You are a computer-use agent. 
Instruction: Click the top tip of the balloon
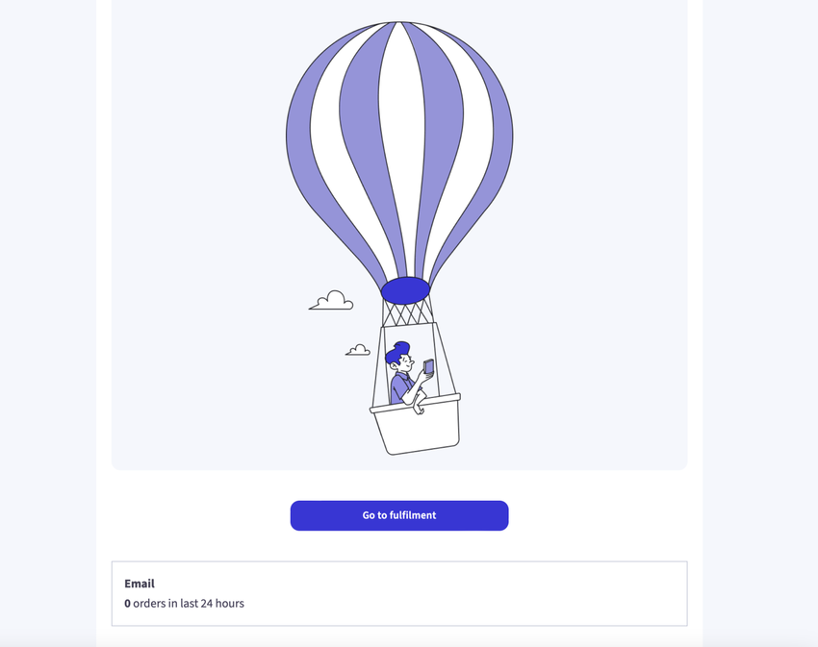(x=399, y=23)
